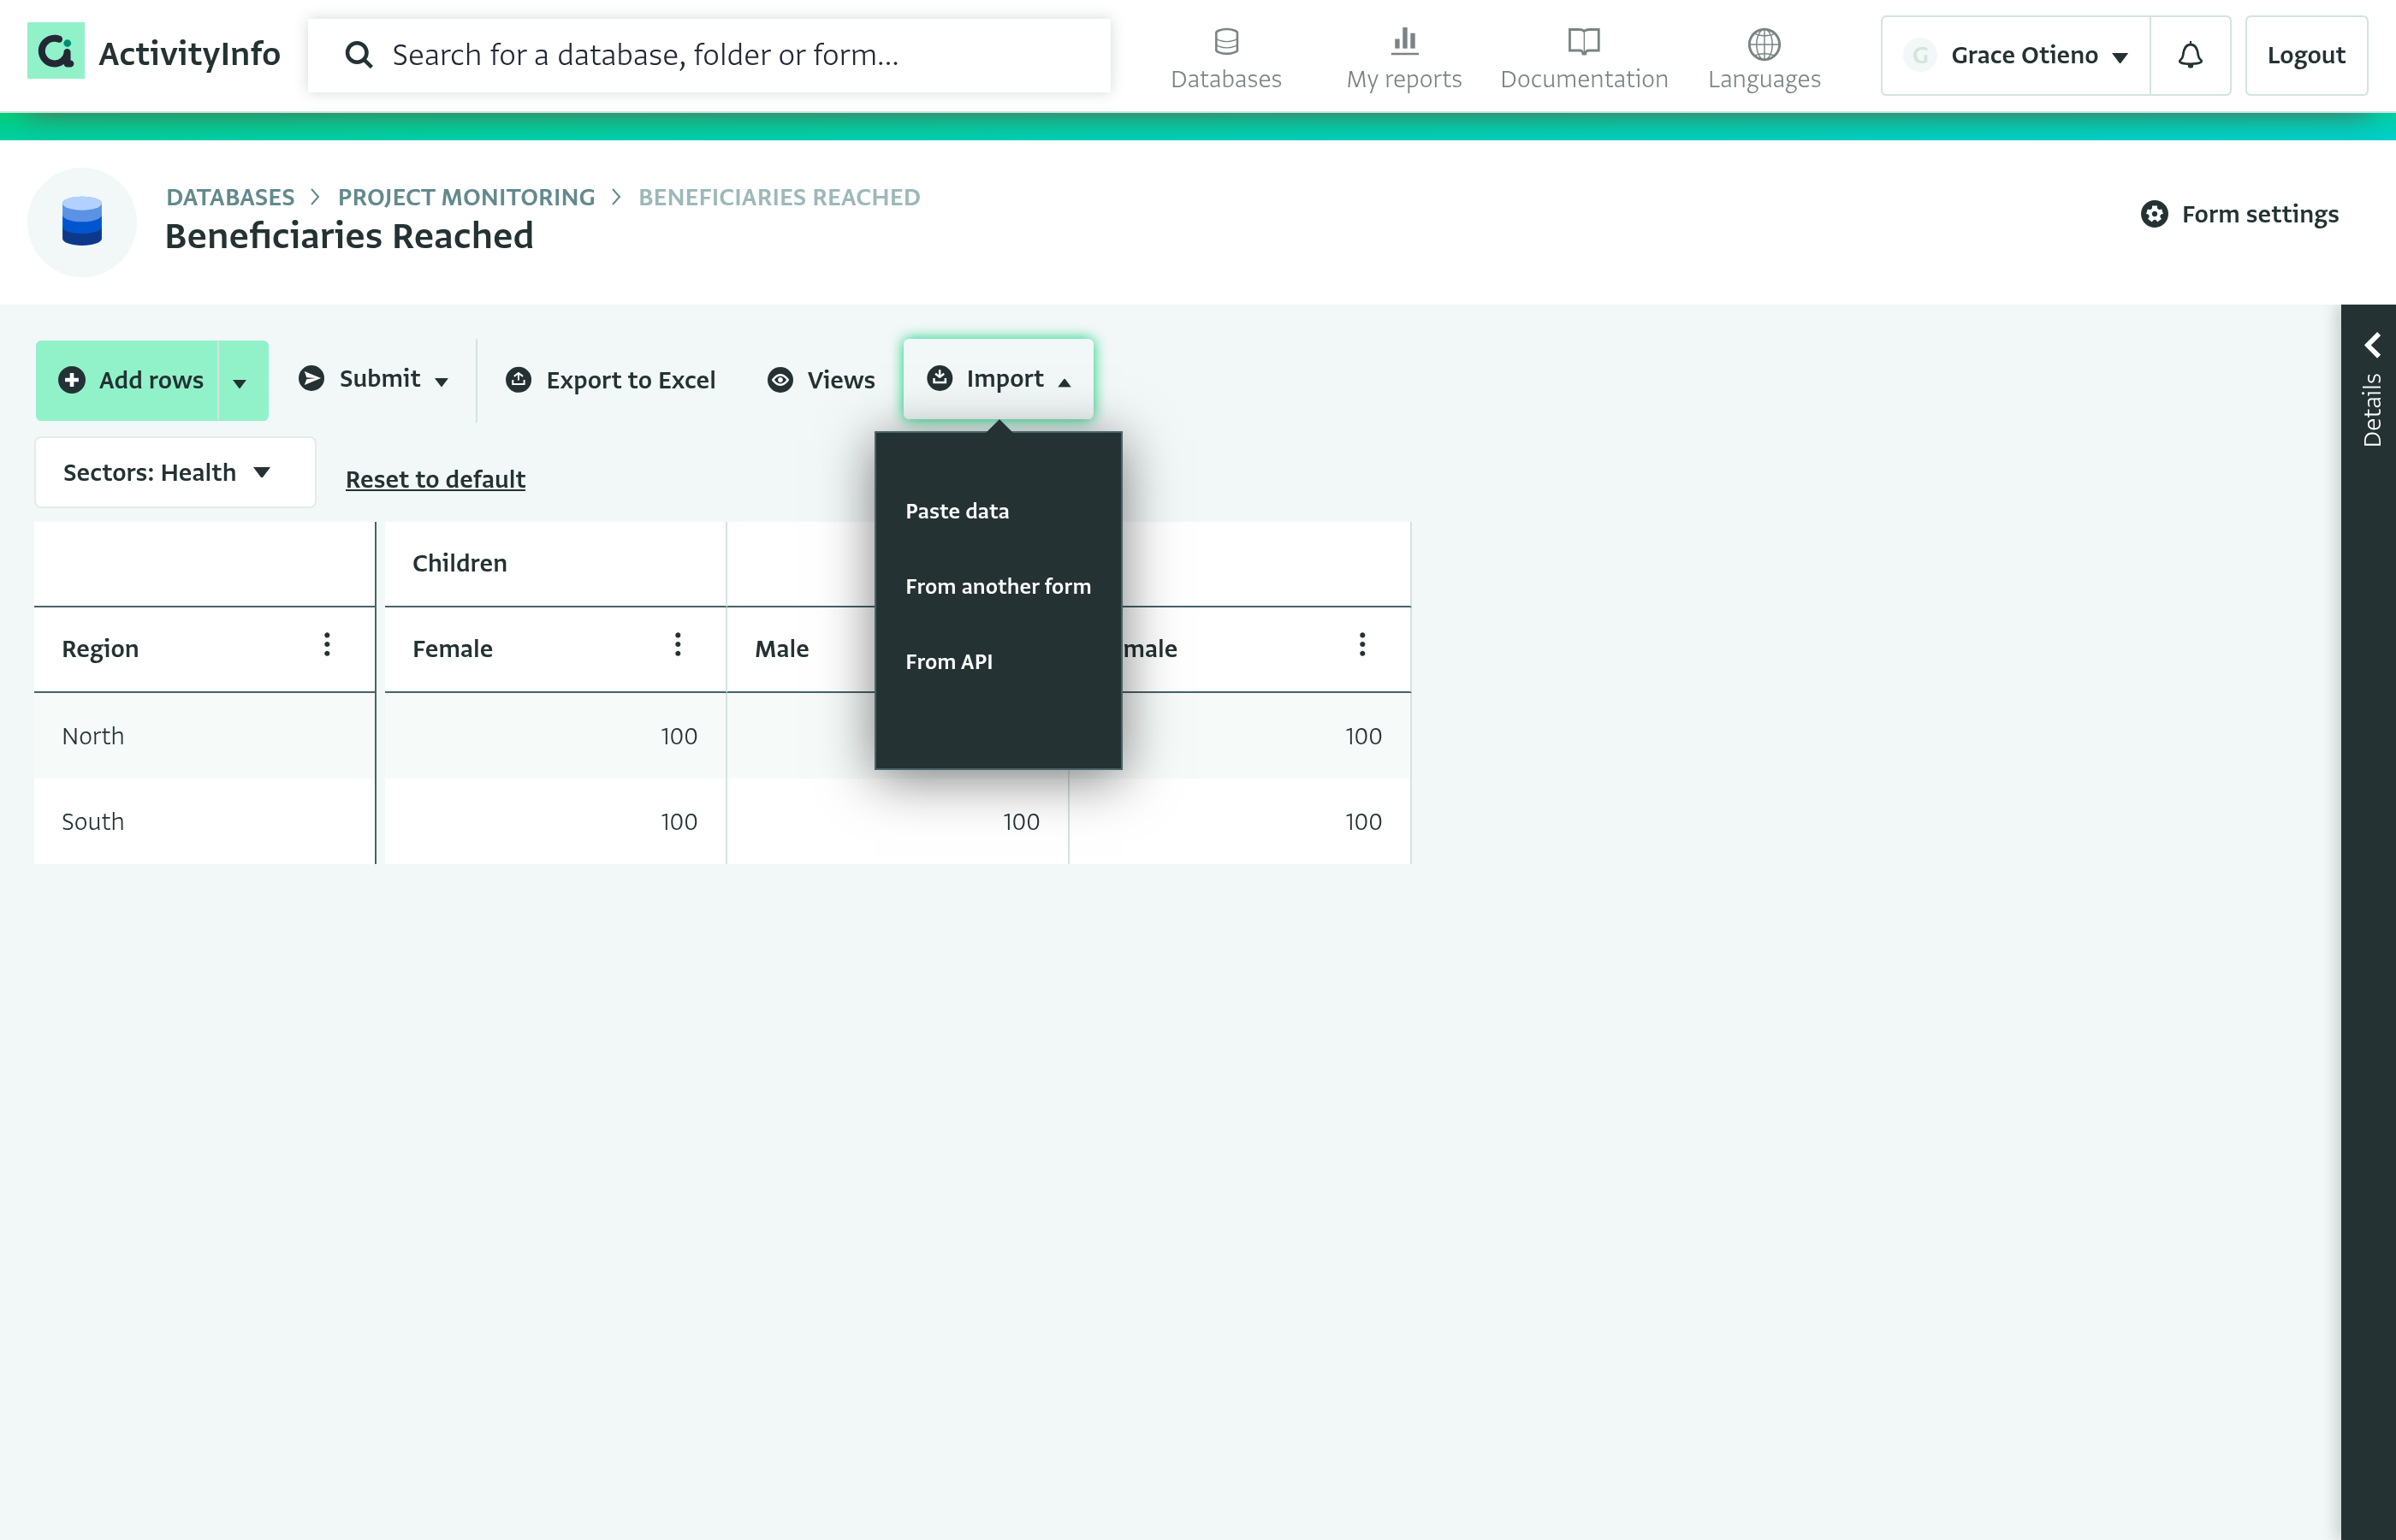The width and height of the screenshot is (2396, 1540).
Task: Open the Sectors: Health filter dropdown
Action: (x=175, y=472)
